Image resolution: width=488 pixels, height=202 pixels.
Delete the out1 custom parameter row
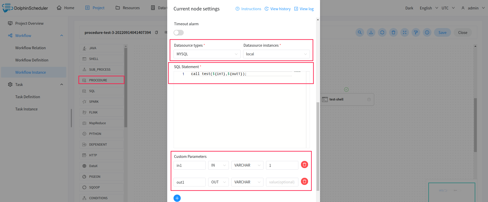pos(304,181)
